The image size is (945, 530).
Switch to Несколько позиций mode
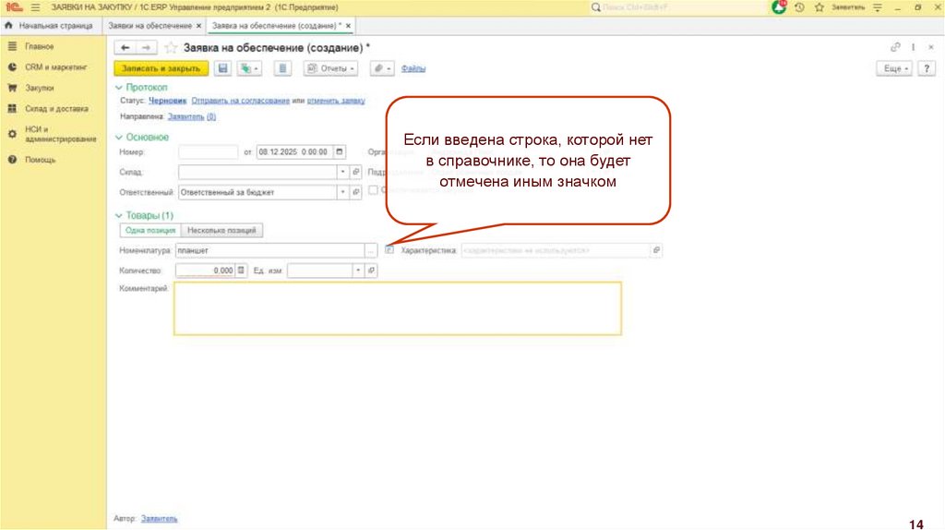coord(222,231)
